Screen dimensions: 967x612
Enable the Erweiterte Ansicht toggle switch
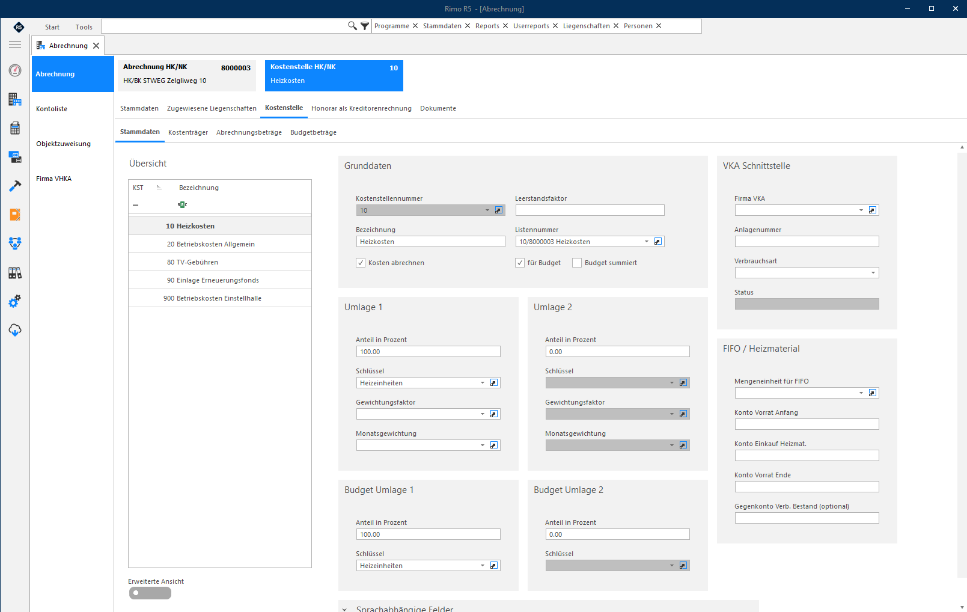coord(150,593)
